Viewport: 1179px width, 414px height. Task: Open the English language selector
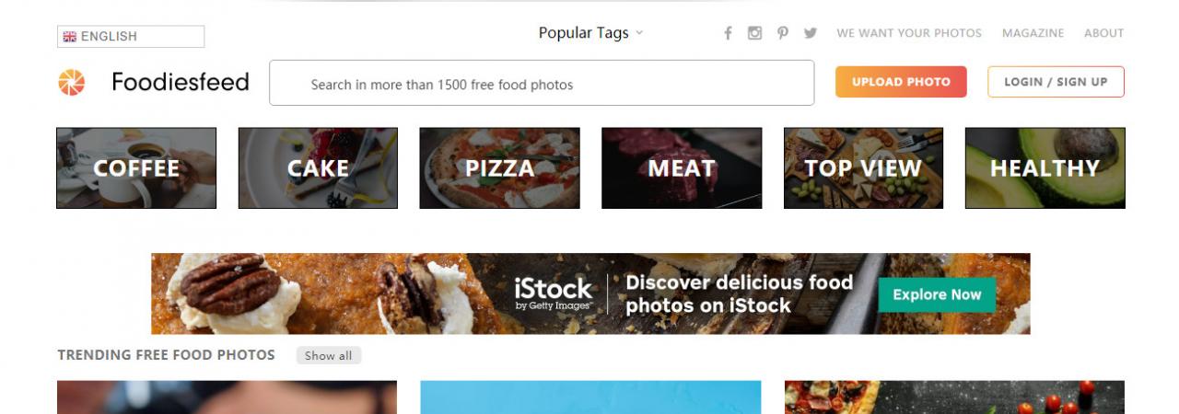pos(131,37)
